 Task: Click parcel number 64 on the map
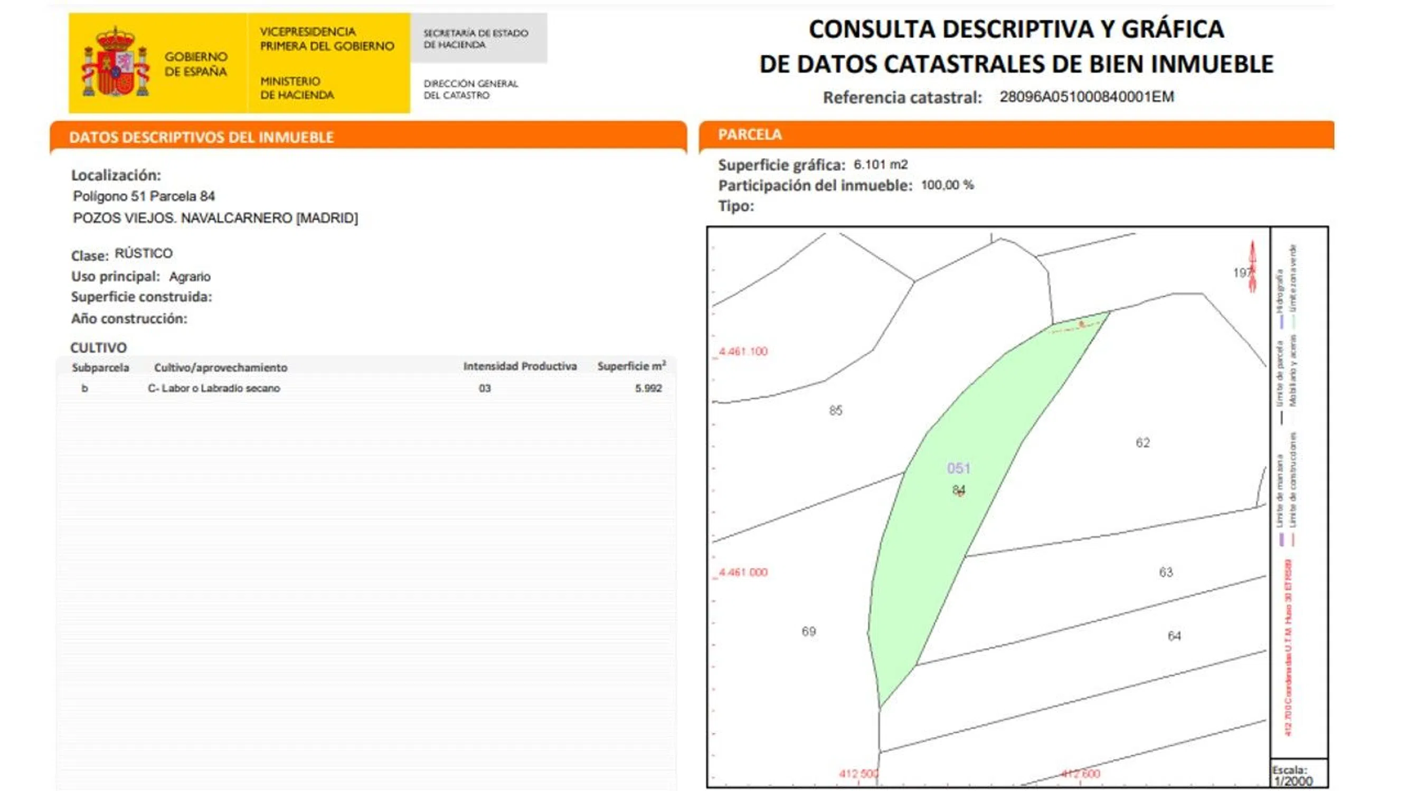point(1174,636)
